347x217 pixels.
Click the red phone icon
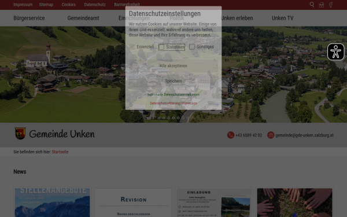coord(231,135)
